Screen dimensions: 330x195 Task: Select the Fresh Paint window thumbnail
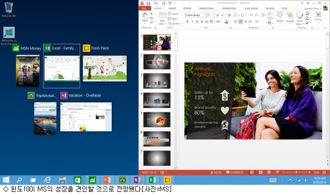[105, 68]
